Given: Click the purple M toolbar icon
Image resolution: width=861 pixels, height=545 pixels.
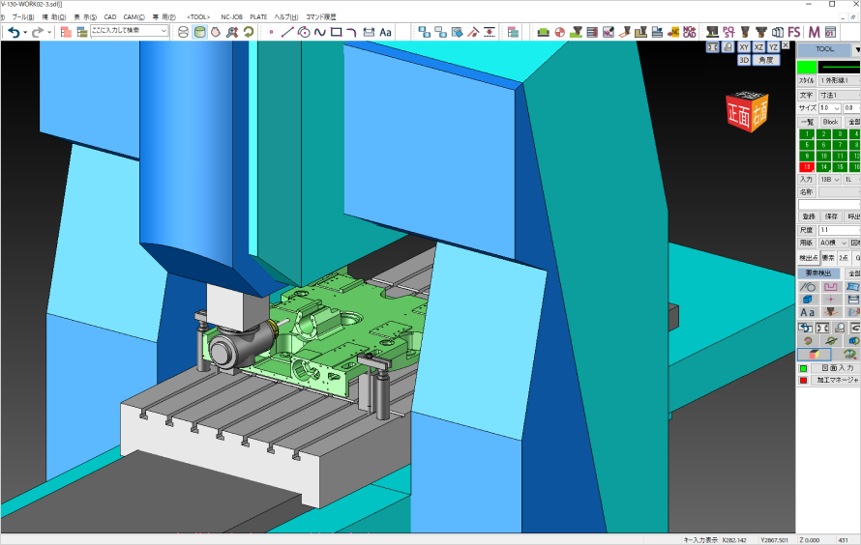Looking at the screenshot, I should pos(814,32).
